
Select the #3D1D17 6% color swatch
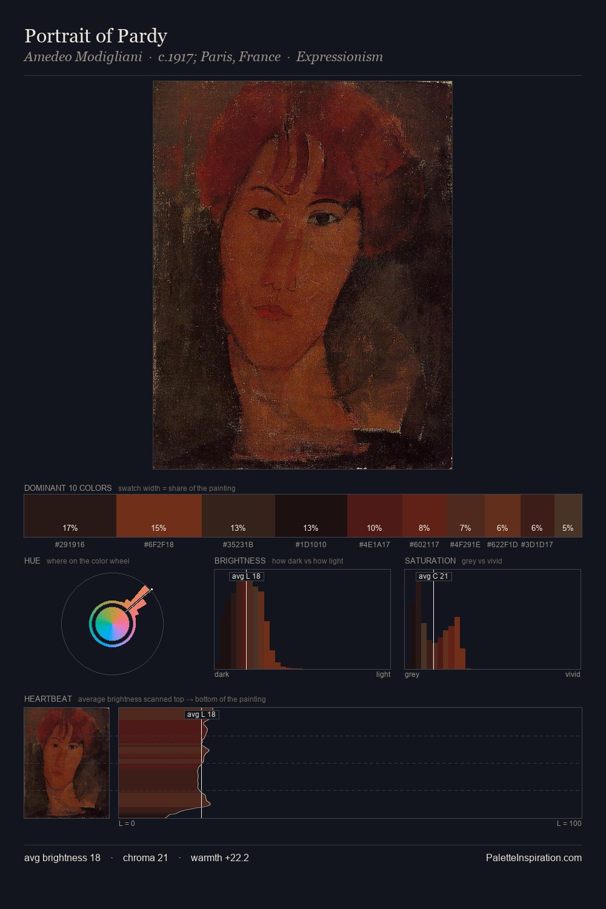(537, 516)
